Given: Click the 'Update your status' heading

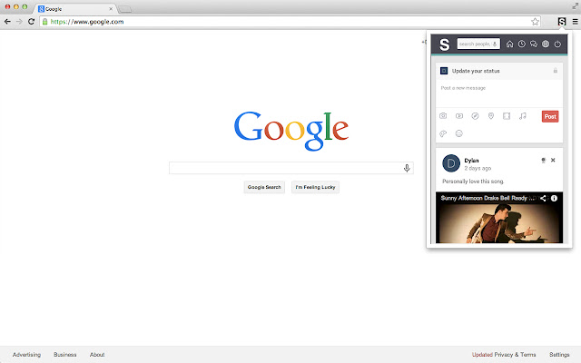Looking at the screenshot, I should pos(476,71).
